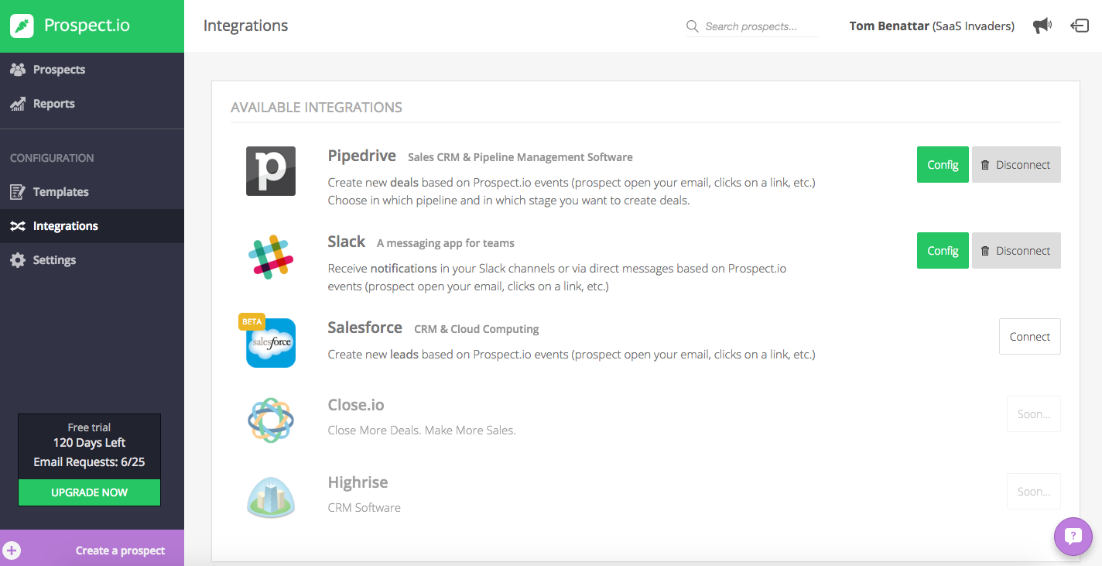This screenshot has width=1102, height=566.
Task: Click the Pipedrive integration title
Action: [x=361, y=156]
